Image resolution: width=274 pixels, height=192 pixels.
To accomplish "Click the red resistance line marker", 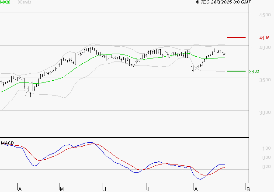I will pyautogui.click(x=236, y=38).
